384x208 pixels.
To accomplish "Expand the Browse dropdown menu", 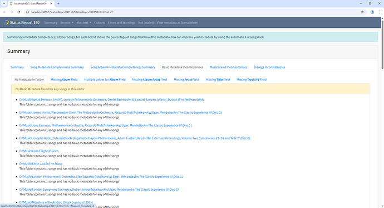I will point(67,22).
